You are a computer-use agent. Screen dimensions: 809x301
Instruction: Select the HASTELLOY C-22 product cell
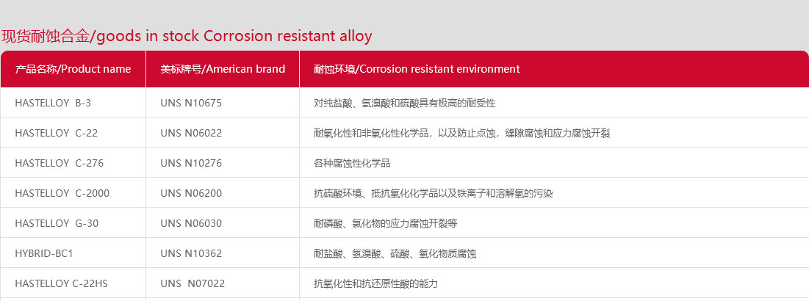click(73, 132)
